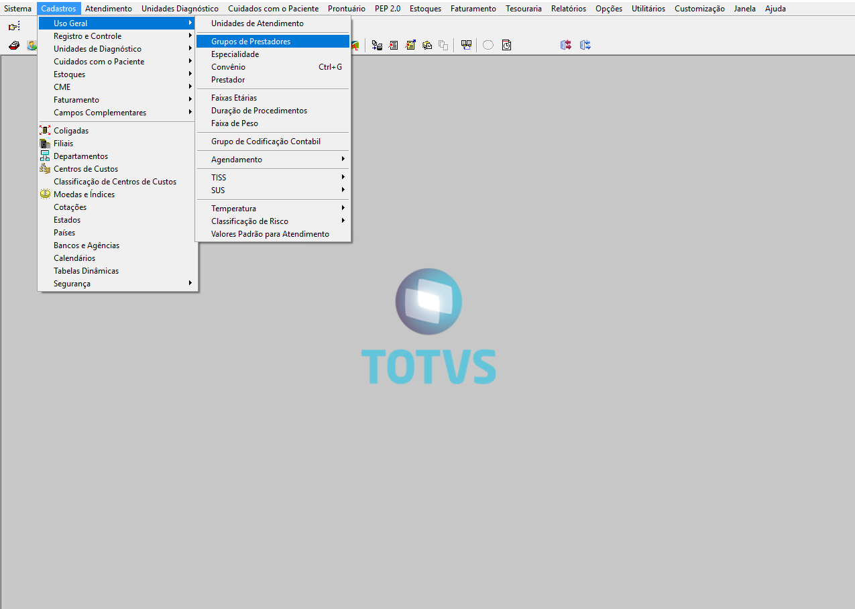Open Duração de Procedimentos entry

click(x=273, y=111)
